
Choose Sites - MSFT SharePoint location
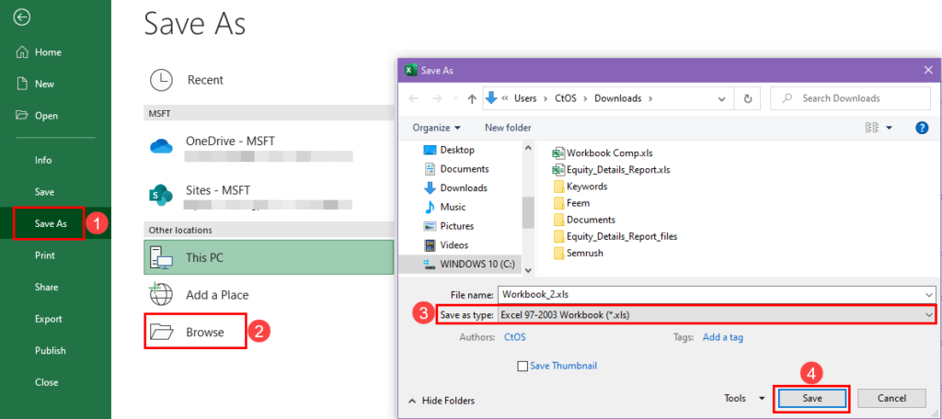(269, 197)
